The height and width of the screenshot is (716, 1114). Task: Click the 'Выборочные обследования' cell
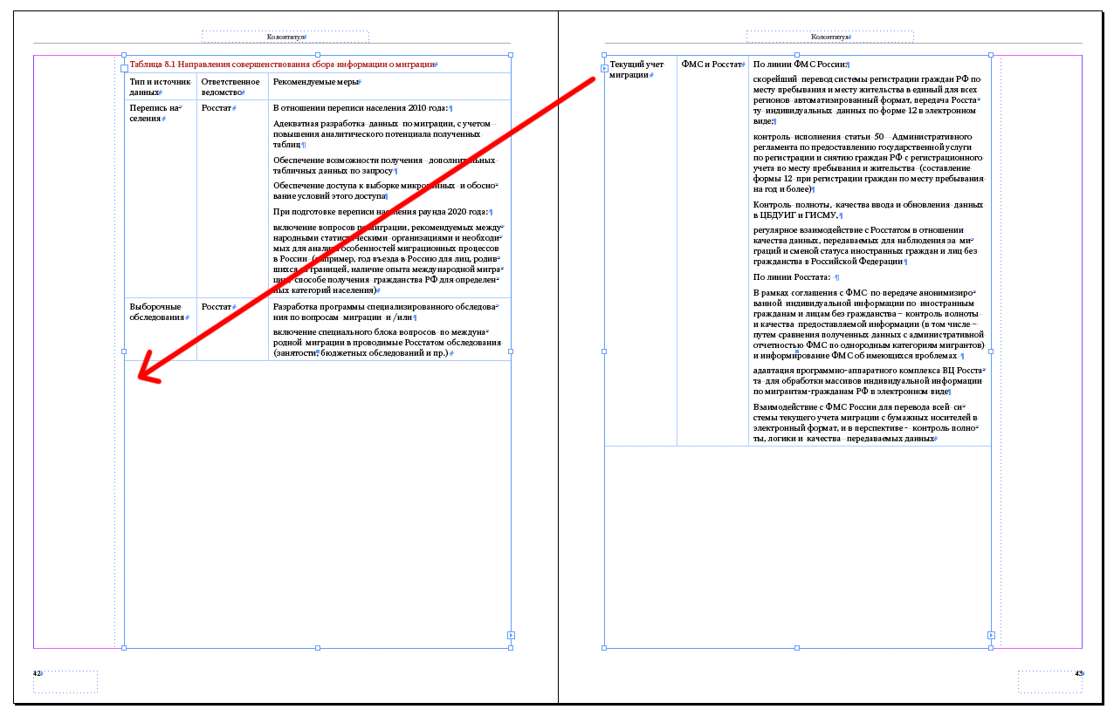[x=161, y=312]
